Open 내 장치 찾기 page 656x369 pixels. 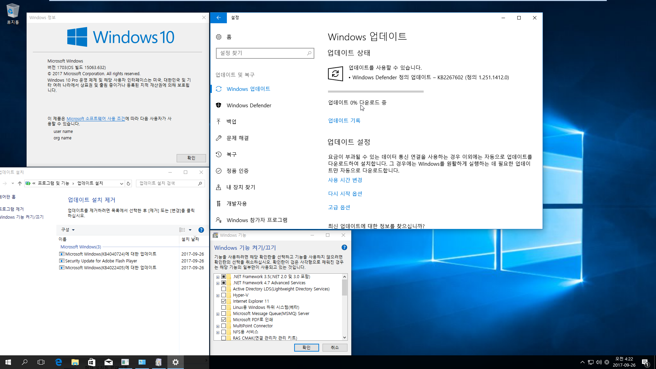[241, 187]
